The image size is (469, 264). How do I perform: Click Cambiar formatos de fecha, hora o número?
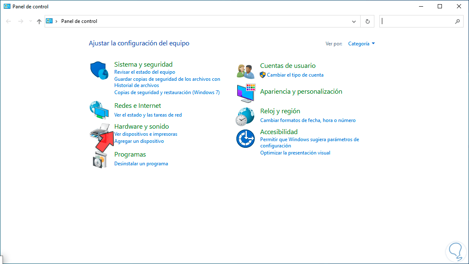click(x=308, y=120)
